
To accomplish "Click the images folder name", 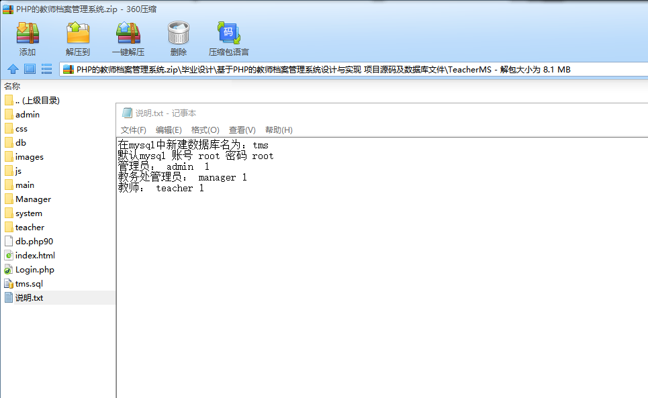I will pos(30,157).
